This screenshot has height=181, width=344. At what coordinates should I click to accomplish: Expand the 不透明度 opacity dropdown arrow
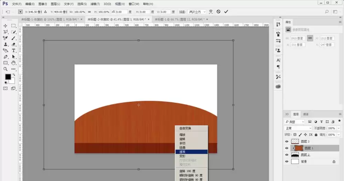point(338,128)
